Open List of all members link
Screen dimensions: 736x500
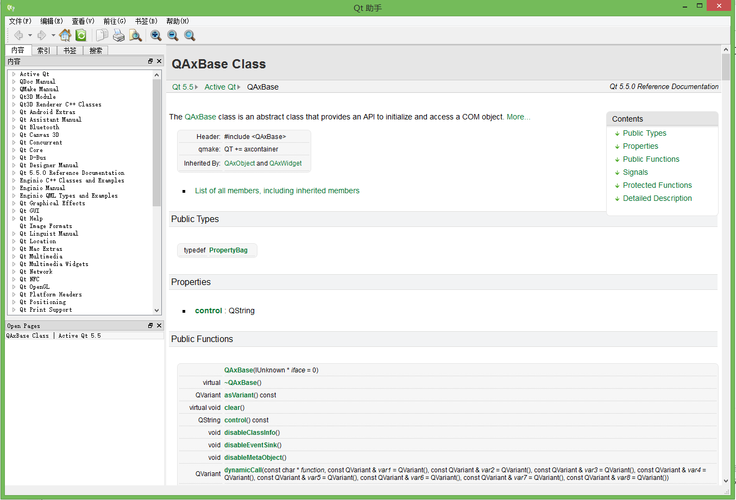pyautogui.click(x=277, y=191)
